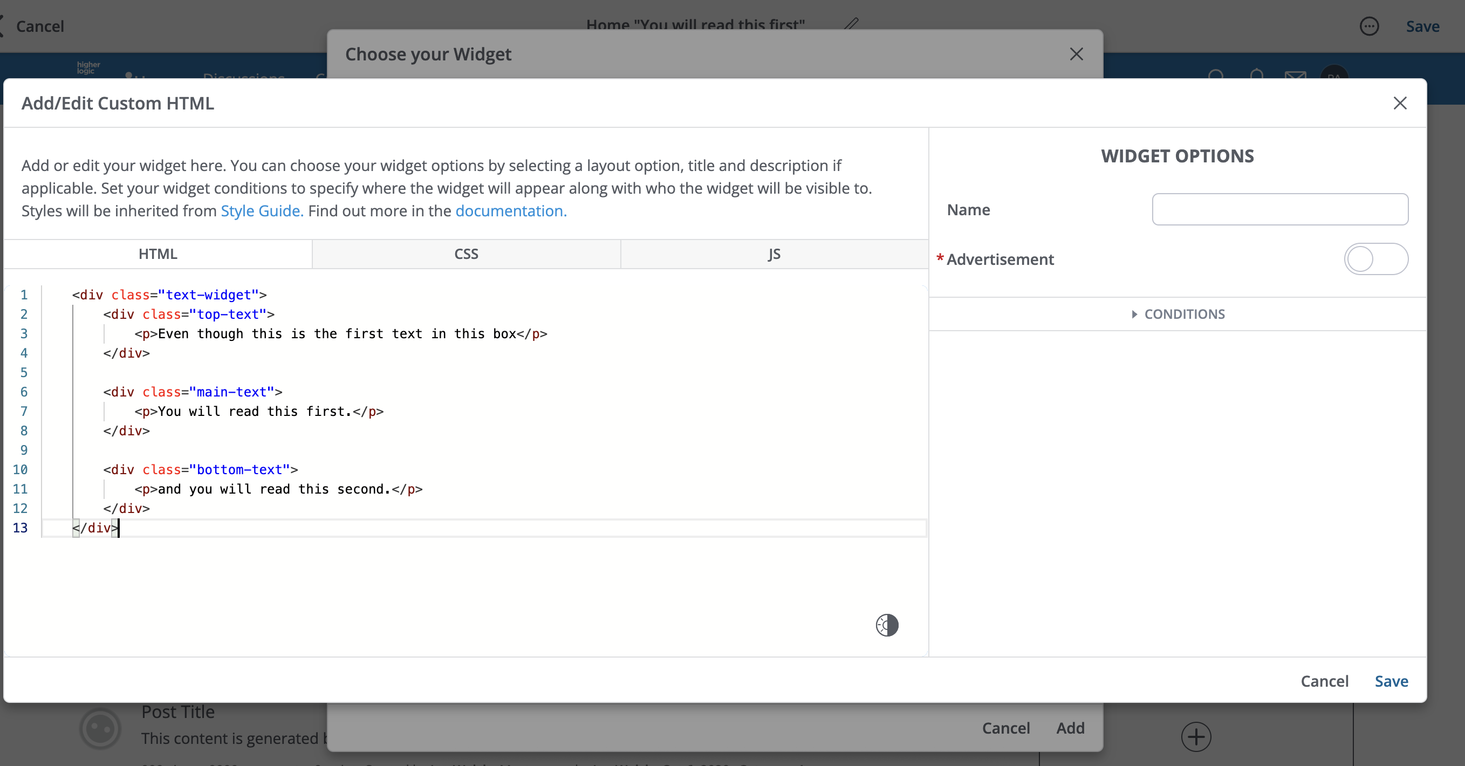Click into the Name input field
This screenshot has height=766, width=1465.
click(1279, 209)
